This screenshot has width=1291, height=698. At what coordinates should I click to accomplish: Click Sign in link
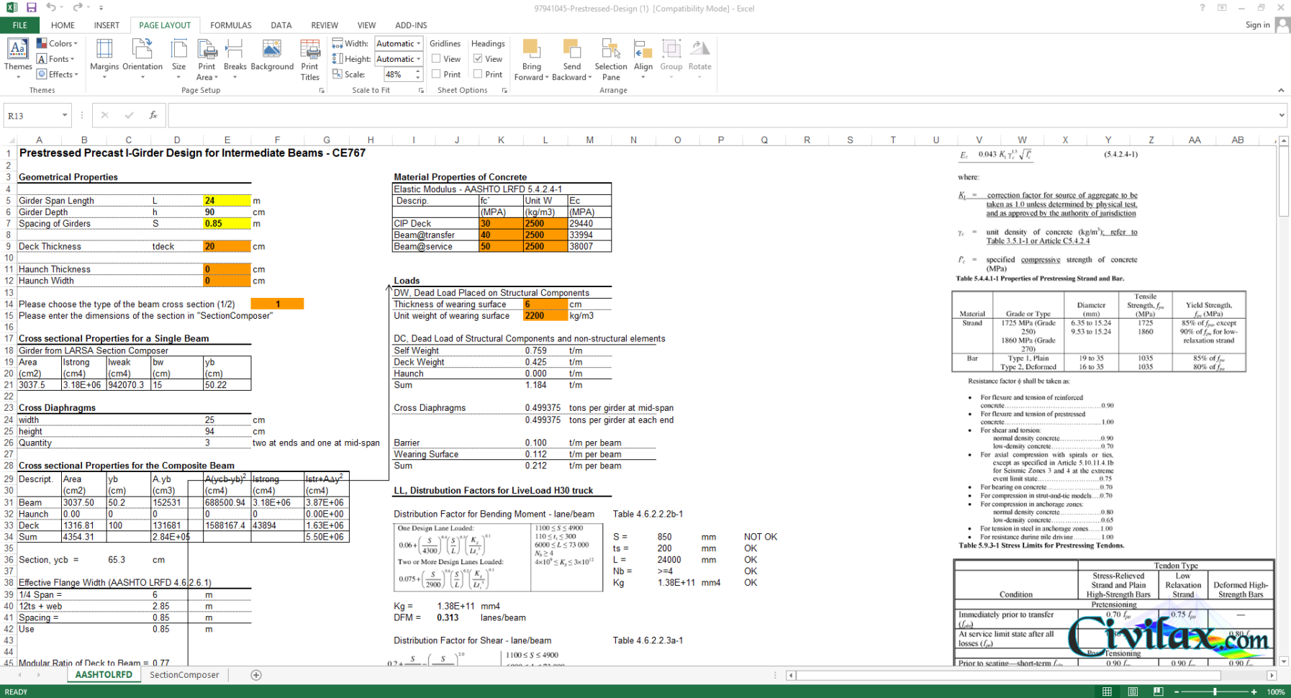click(x=1257, y=24)
